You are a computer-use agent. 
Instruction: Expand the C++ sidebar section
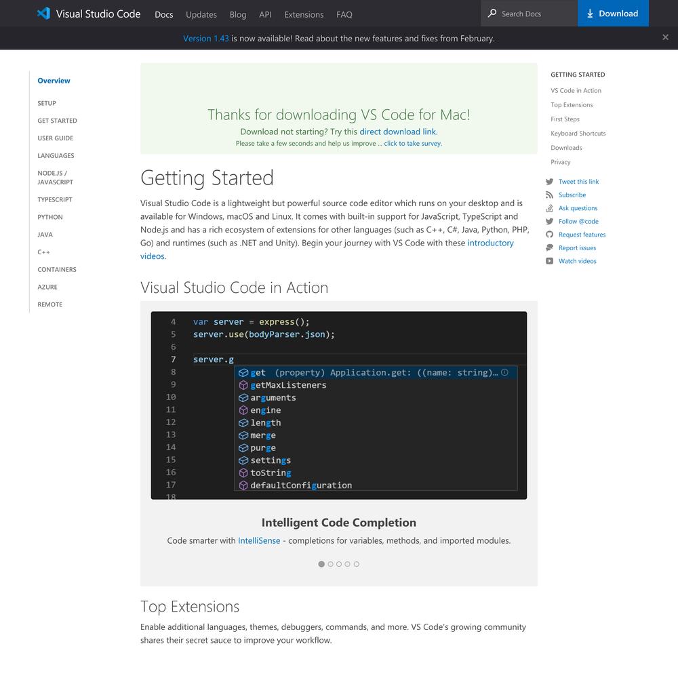pos(43,252)
